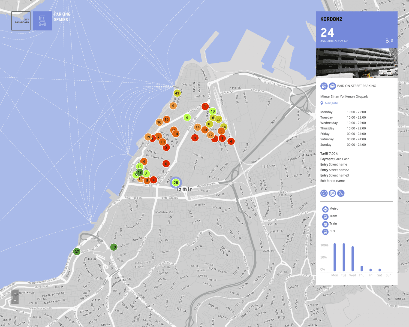Select the dark green marker showing 18

140,172
